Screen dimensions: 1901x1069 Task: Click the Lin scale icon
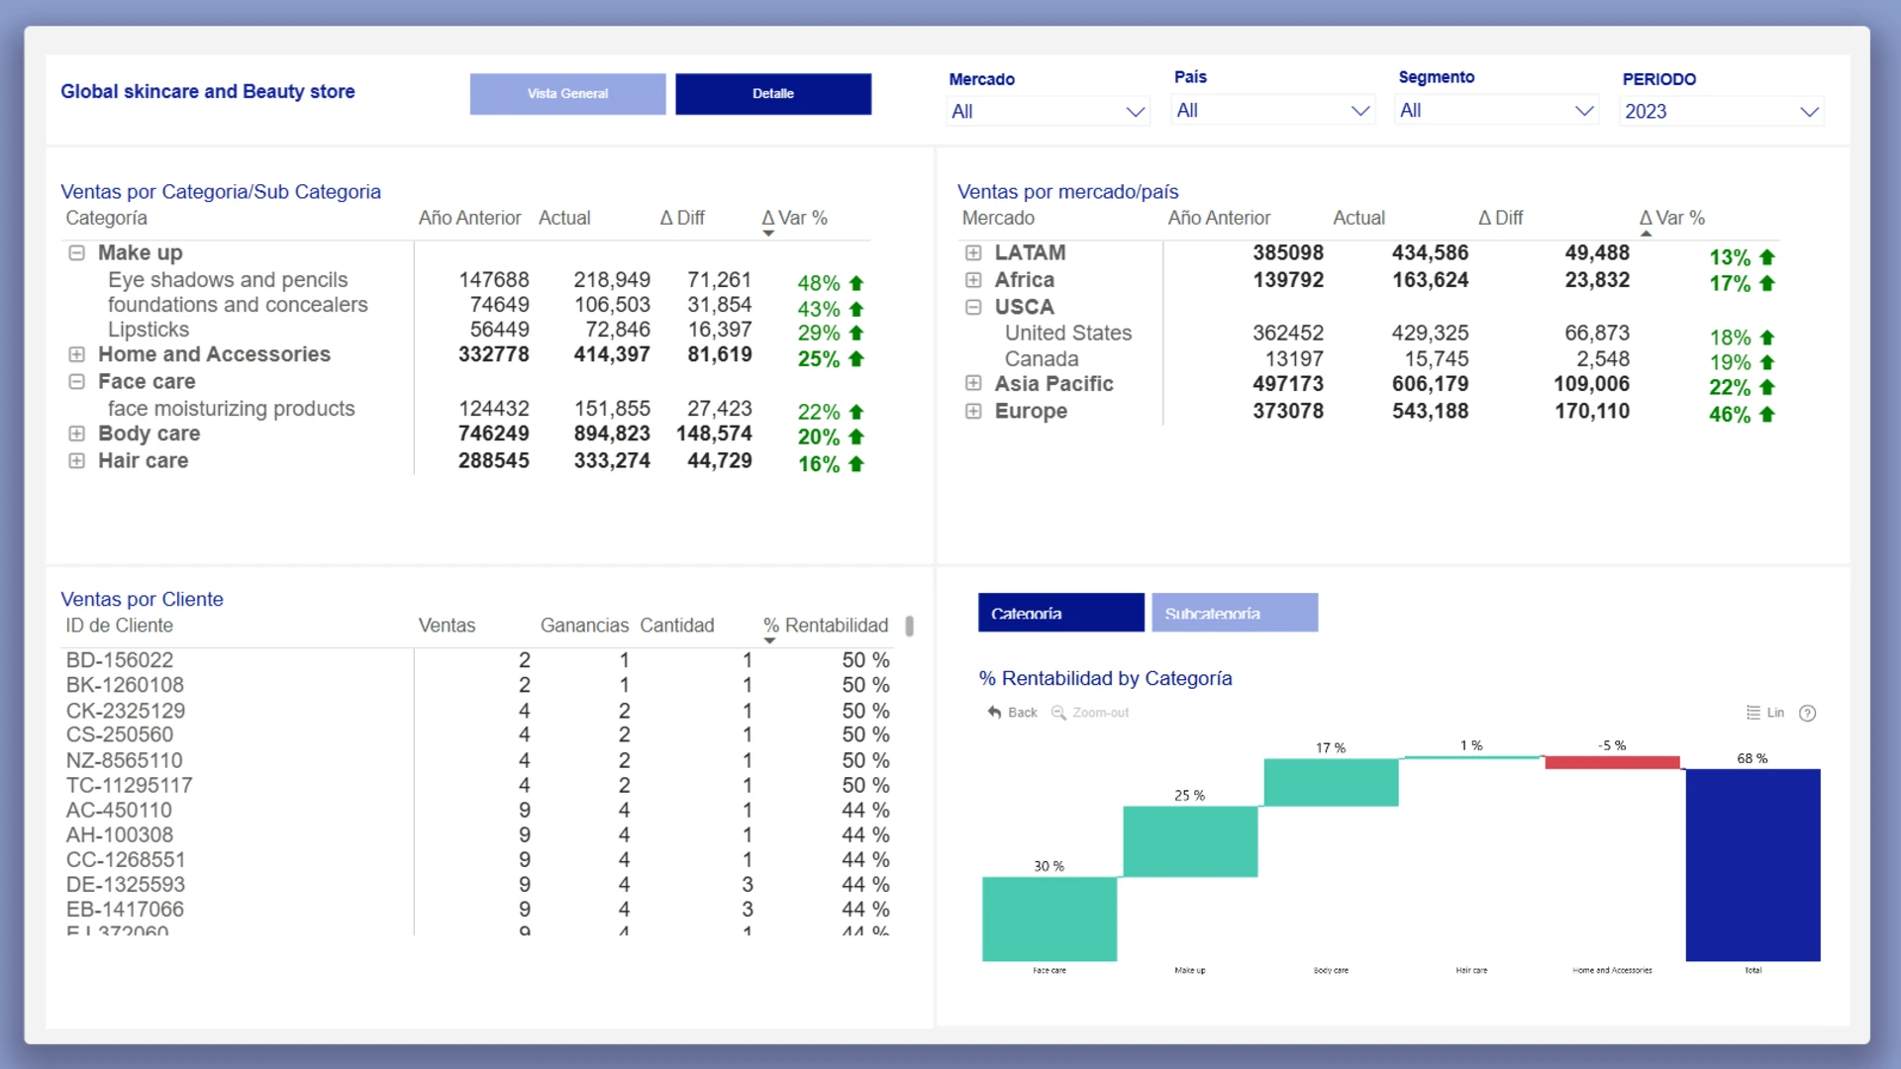(1753, 713)
